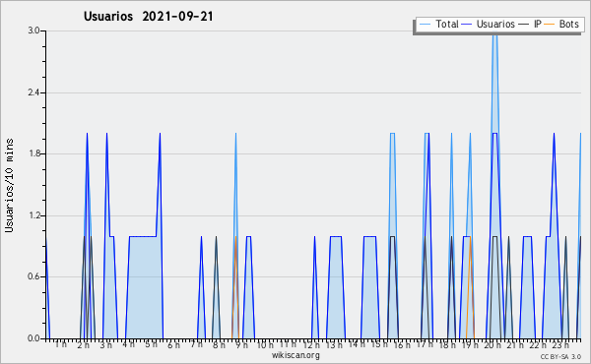
Task: Click the orange Bots spike near 9 h
Action: (235, 287)
